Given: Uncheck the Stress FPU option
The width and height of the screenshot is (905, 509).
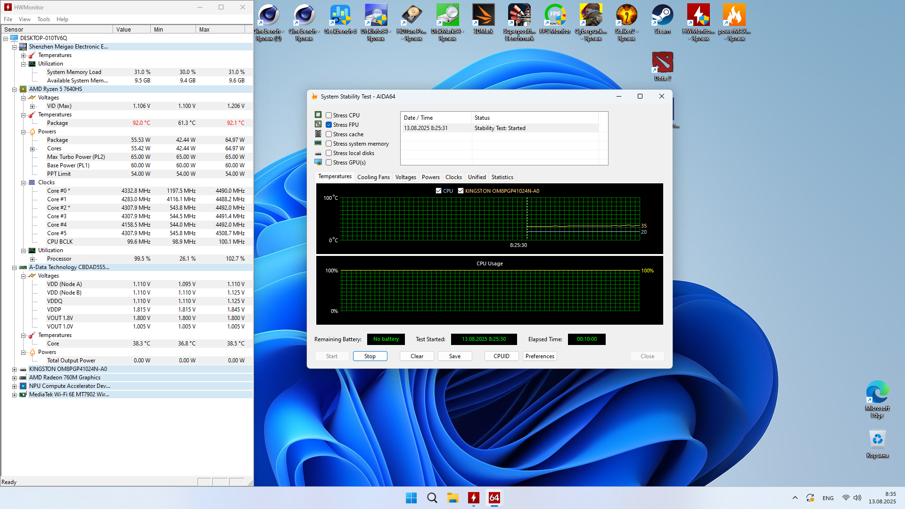Looking at the screenshot, I should (329, 125).
